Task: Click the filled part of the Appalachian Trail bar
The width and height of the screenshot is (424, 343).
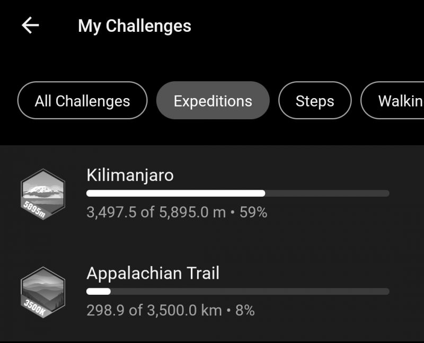Action: coord(99,292)
